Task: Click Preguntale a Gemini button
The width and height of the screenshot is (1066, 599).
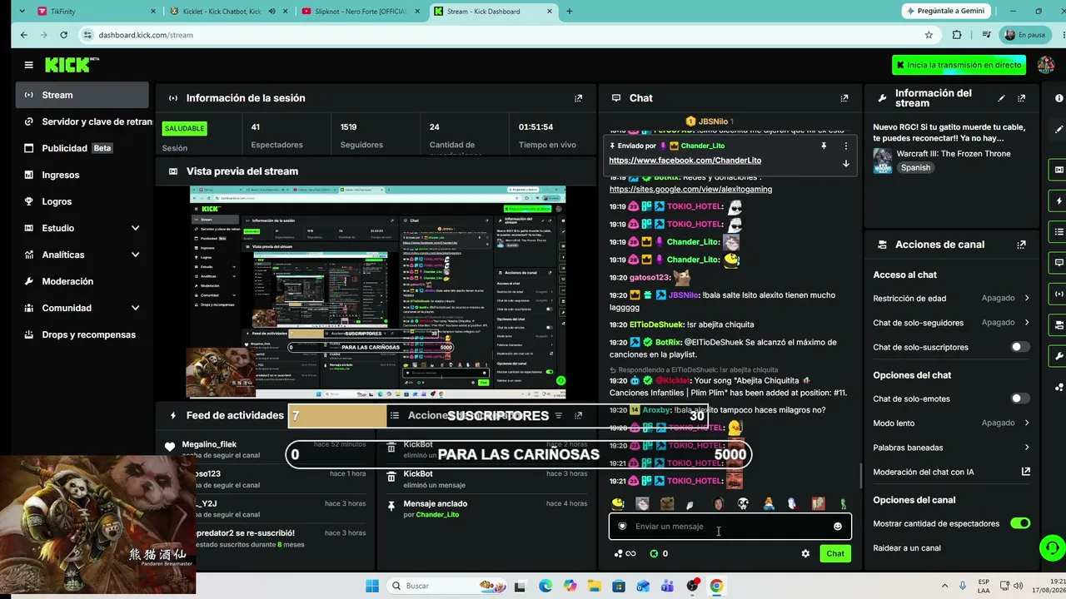Action: pyautogui.click(x=947, y=11)
